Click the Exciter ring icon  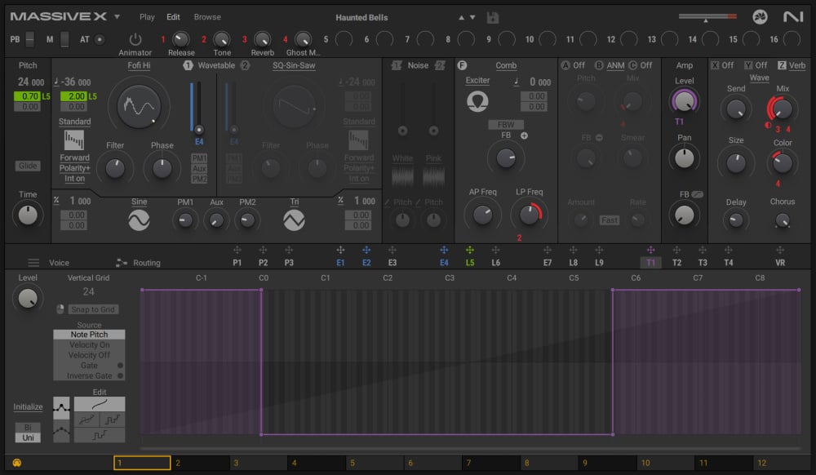477,101
